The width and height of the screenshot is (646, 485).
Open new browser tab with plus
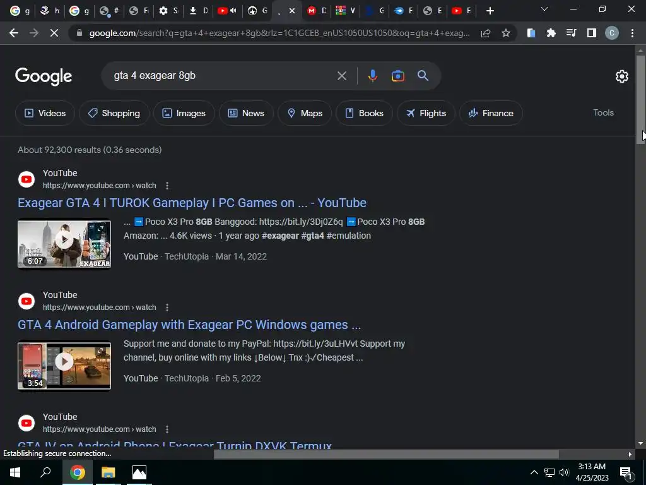490,11
